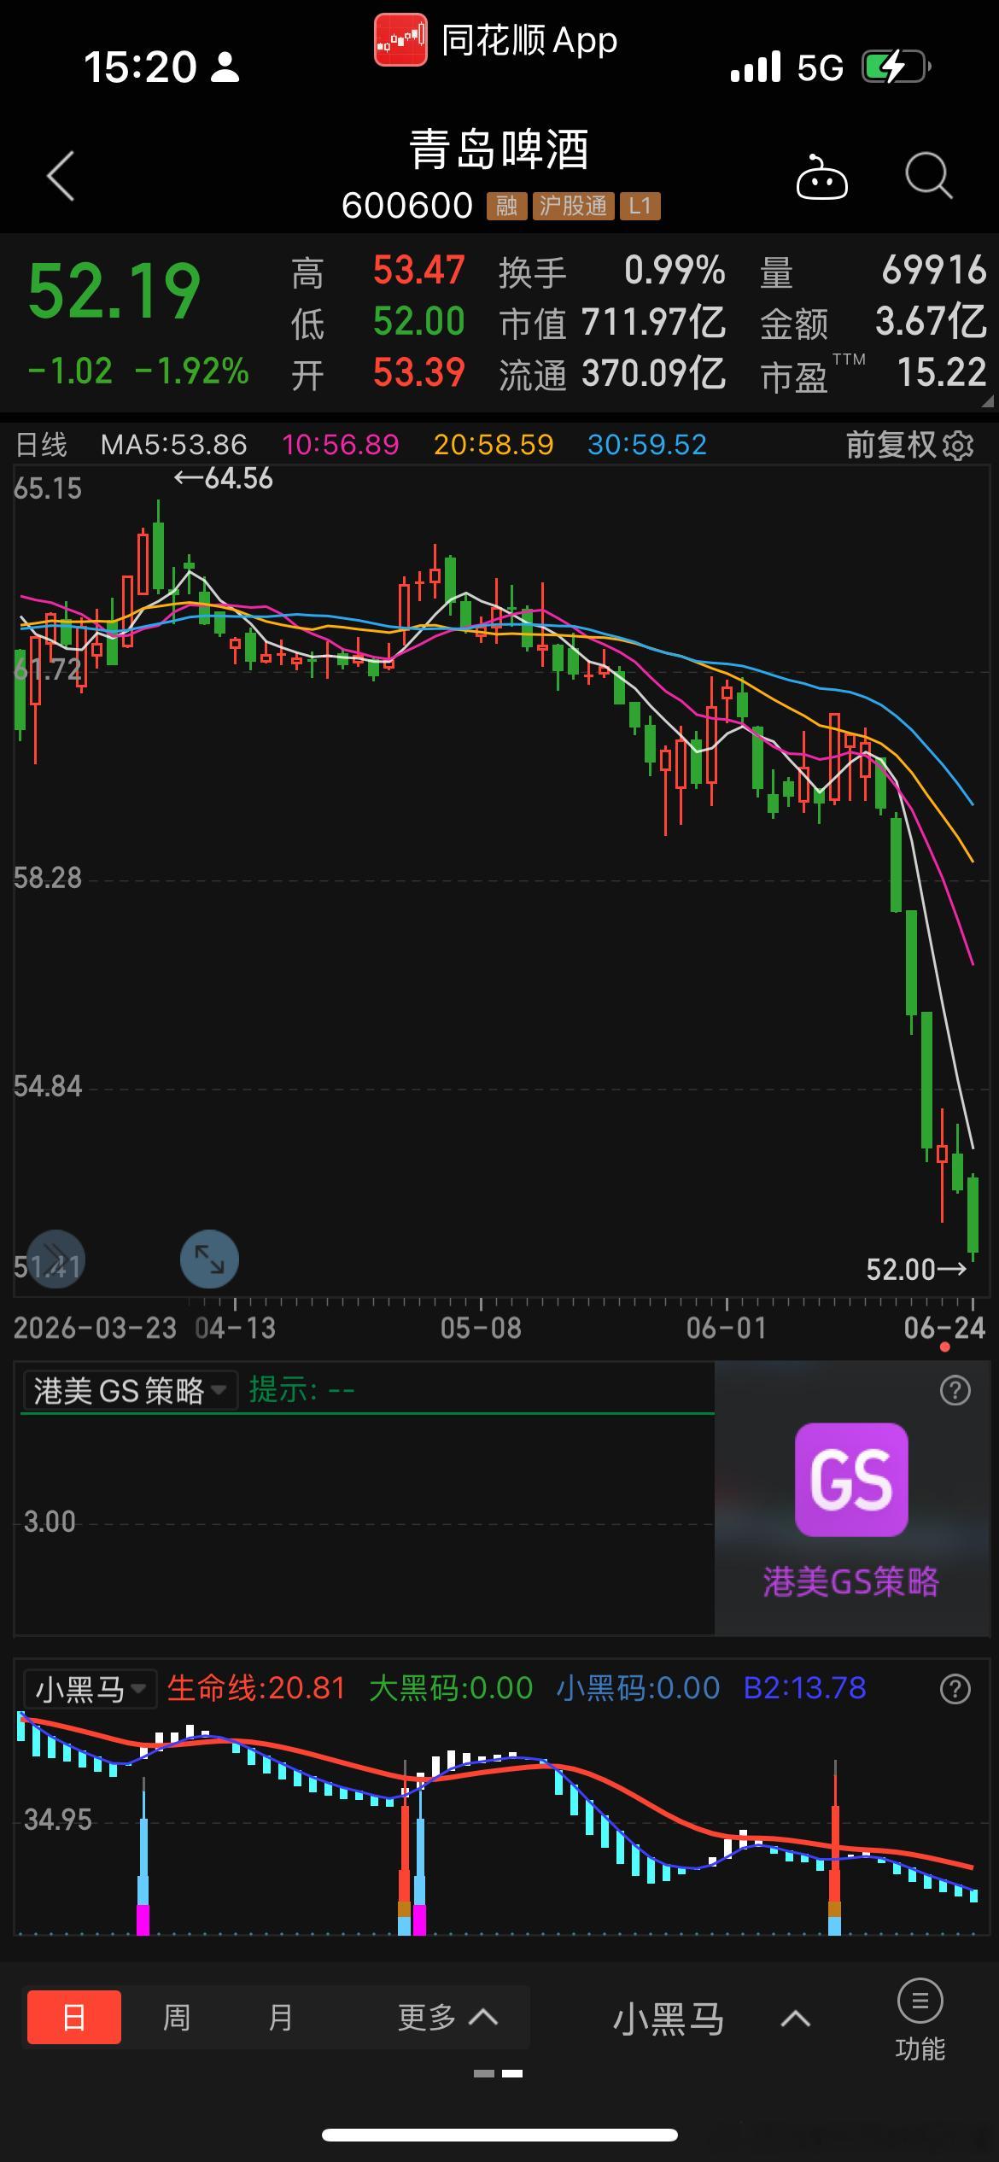
Task: Tap circulating value 370.09亿
Action: click(x=654, y=374)
